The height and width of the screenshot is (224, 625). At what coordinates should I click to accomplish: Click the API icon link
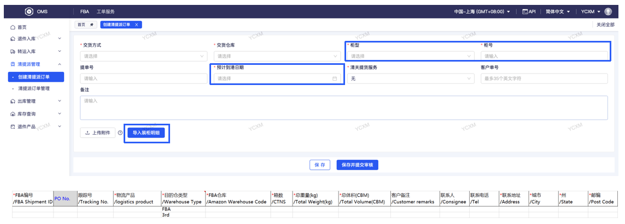tap(529, 12)
